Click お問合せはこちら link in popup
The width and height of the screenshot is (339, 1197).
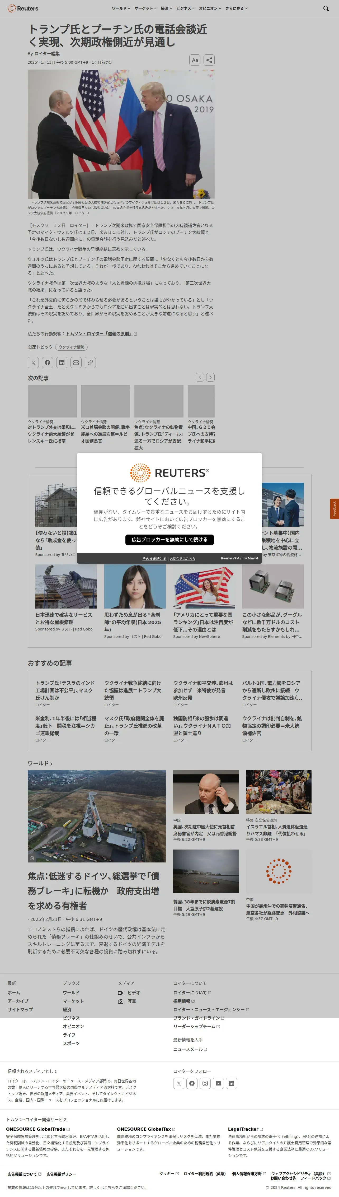182,559
